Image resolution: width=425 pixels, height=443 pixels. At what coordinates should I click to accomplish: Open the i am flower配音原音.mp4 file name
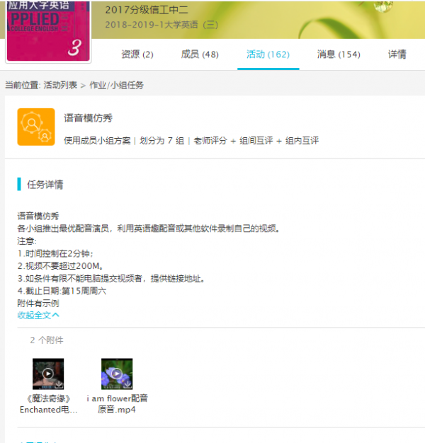pyautogui.click(x=117, y=404)
